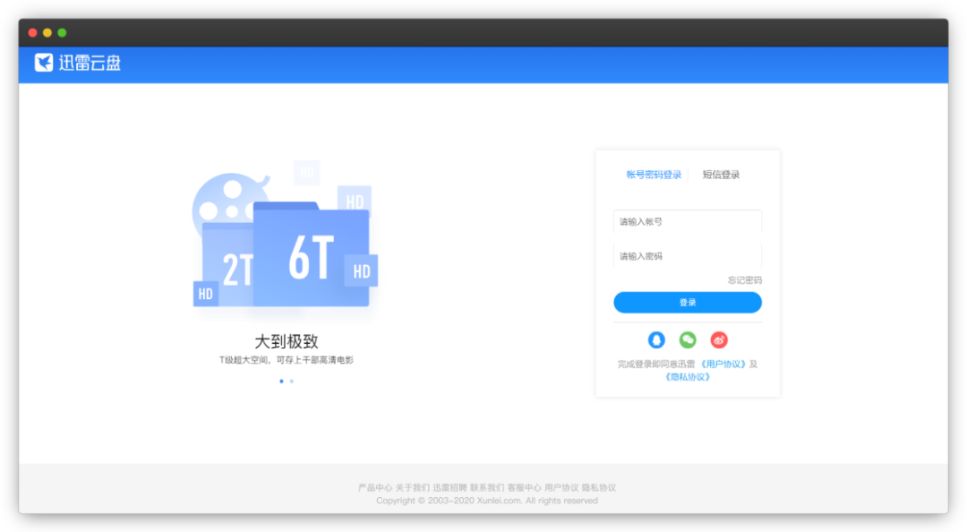Switch to 帐号密码登录 tab
This screenshot has height=532, width=967.
click(654, 175)
